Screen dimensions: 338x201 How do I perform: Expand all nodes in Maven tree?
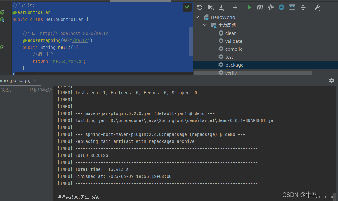[292, 7]
